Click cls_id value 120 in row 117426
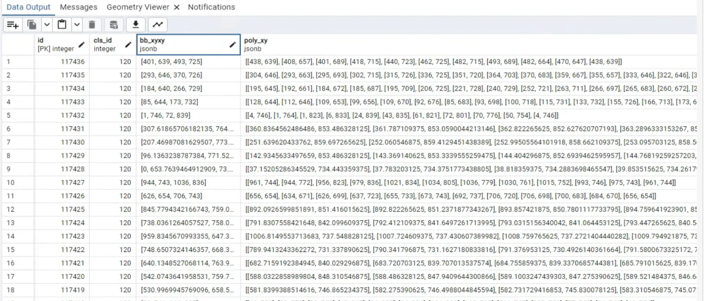707x301 pixels. point(113,196)
